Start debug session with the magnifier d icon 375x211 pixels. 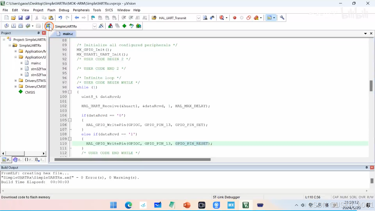tap(222, 18)
